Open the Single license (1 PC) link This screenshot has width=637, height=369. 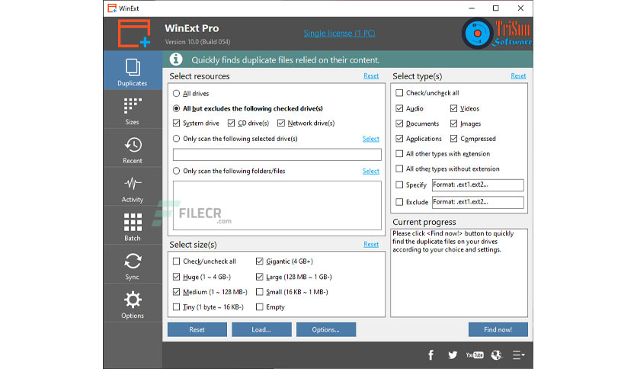[339, 34]
